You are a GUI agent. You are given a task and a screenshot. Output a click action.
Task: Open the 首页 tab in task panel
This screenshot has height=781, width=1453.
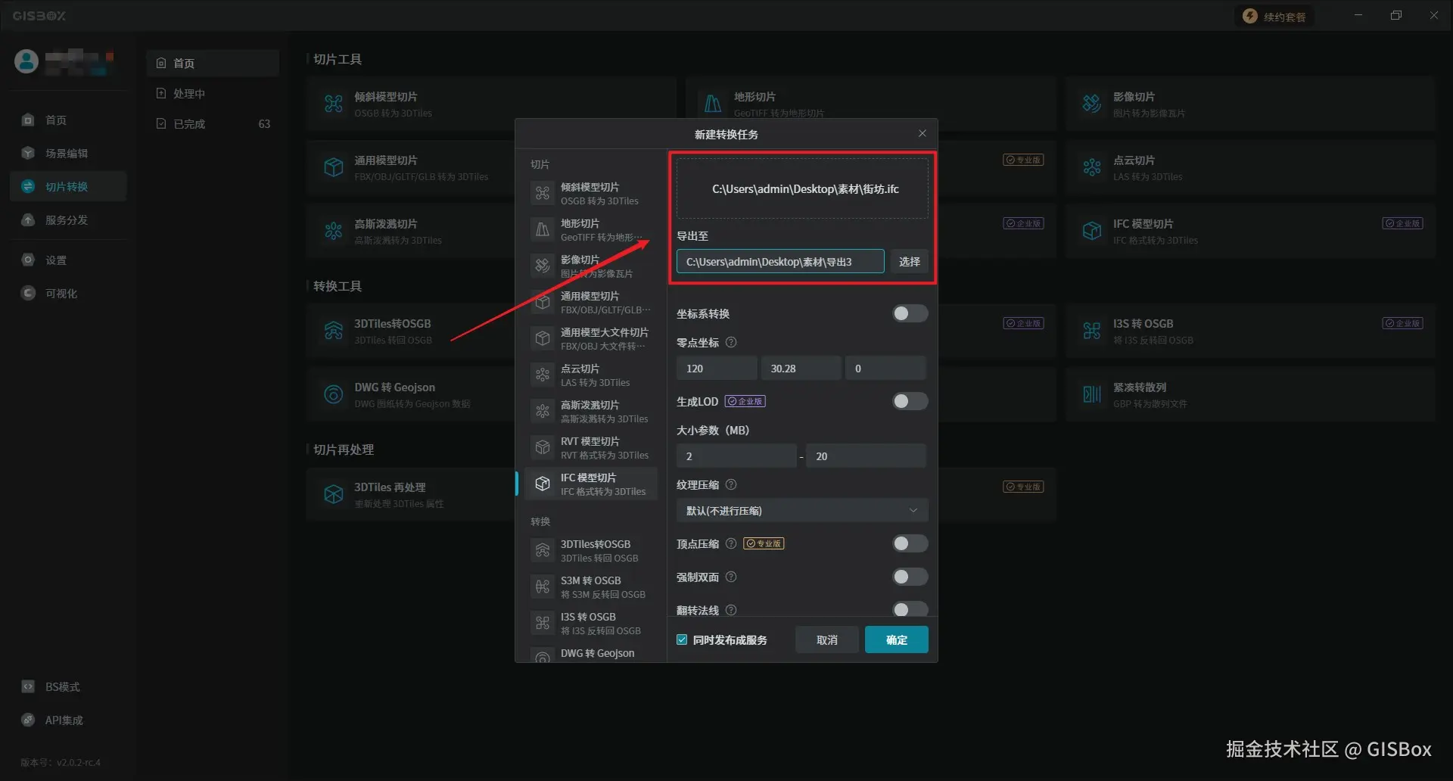pos(213,63)
